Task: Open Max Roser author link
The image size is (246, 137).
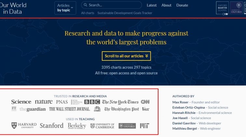Action: click(x=180, y=102)
